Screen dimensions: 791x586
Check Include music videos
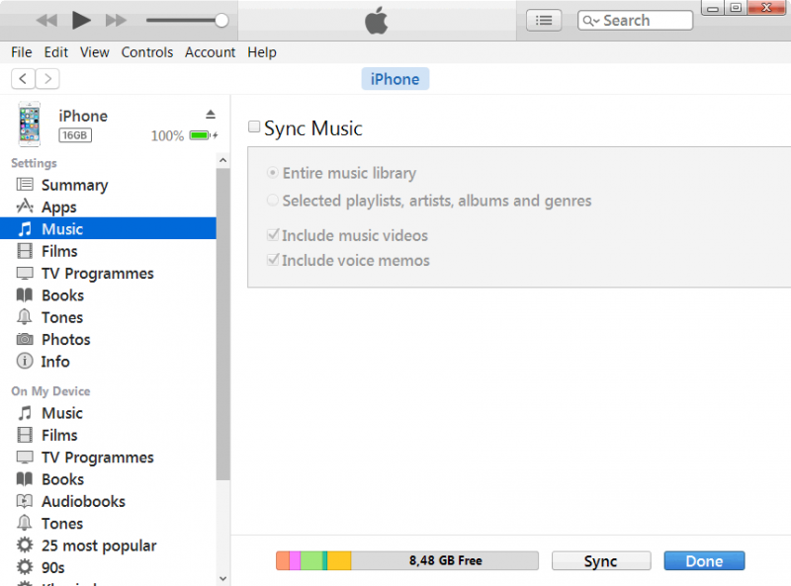click(272, 235)
